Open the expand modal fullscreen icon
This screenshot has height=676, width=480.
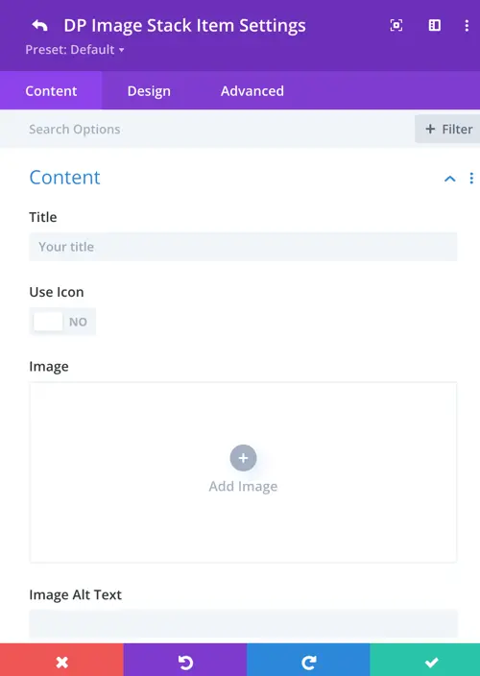(x=396, y=25)
